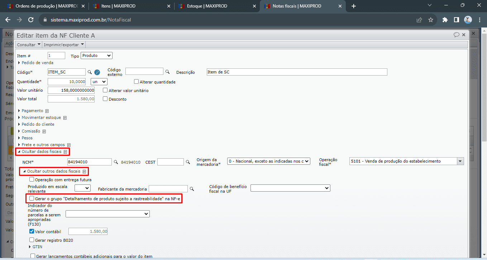The height and width of the screenshot is (260, 487).
Task: Open the Consultar menu
Action: click(29, 44)
